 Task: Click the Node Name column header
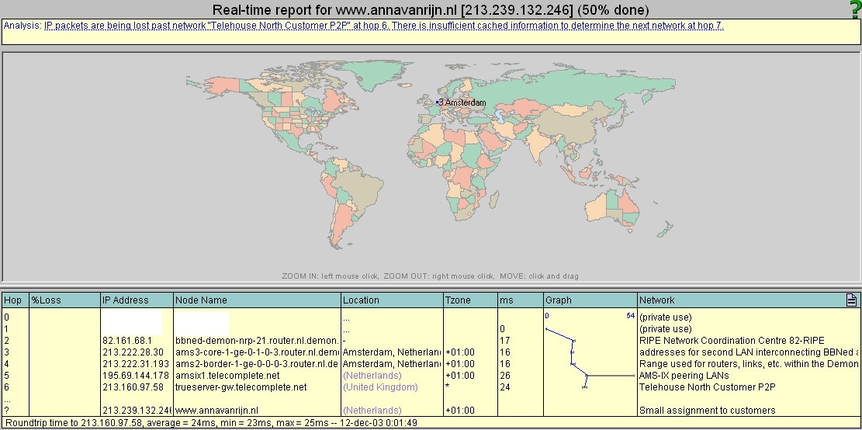258,300
